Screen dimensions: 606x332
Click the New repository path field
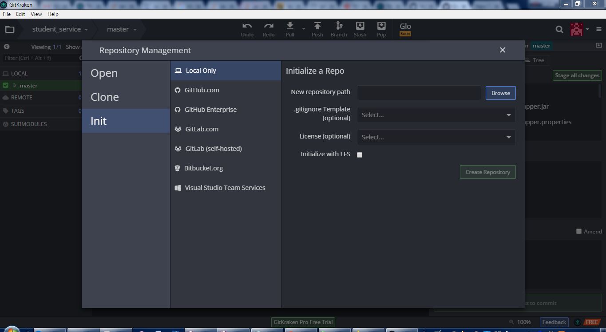(418, 93)
